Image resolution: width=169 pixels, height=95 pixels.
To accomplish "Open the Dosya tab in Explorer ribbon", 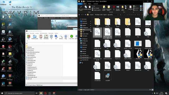I will pyautogui.click(x=80, y=4).
